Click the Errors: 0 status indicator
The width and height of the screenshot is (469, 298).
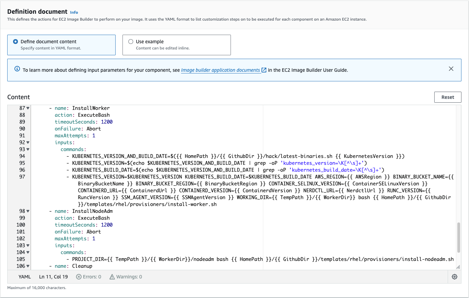click(88, 276)
